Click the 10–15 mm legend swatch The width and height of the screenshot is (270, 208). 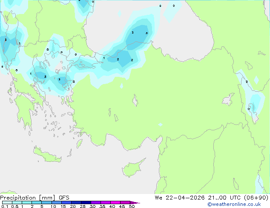[x=56, y=202]
